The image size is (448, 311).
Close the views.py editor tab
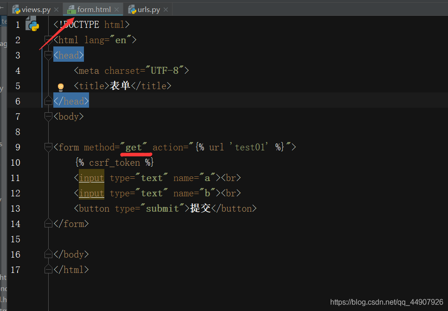coord(56,10)
